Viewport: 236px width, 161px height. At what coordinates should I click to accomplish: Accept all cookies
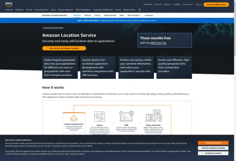[213, 143]
